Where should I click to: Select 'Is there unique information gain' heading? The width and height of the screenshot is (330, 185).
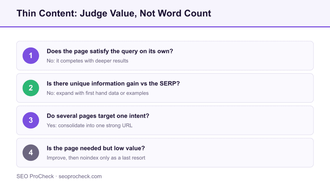tap(113, 84)
